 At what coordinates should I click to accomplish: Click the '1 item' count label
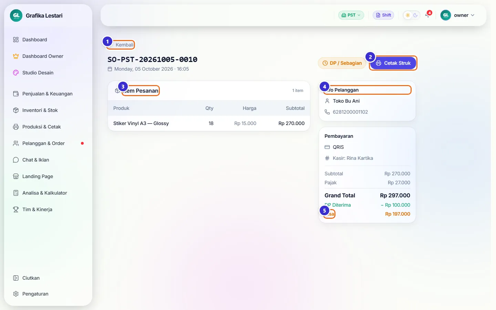click(298, 91)
